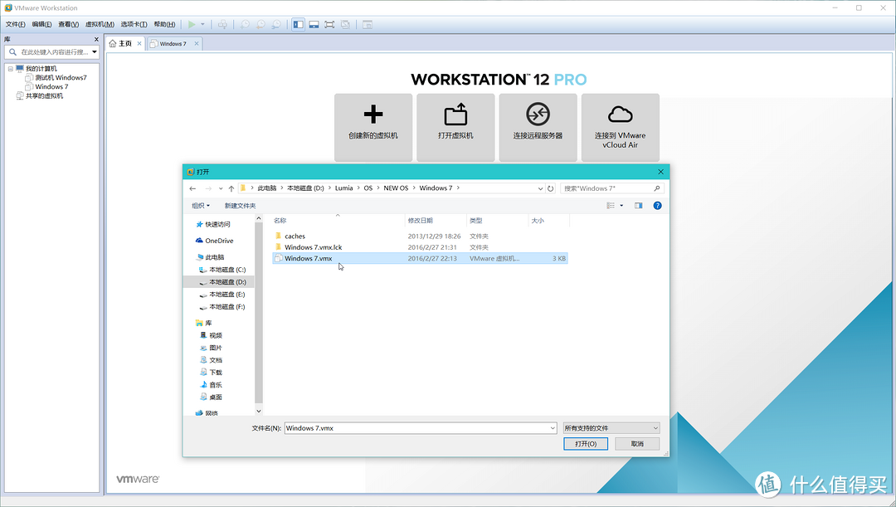Open the power options dropdown arrow beside play
Screen dimensions: 896x507
[x=203, y=25]
